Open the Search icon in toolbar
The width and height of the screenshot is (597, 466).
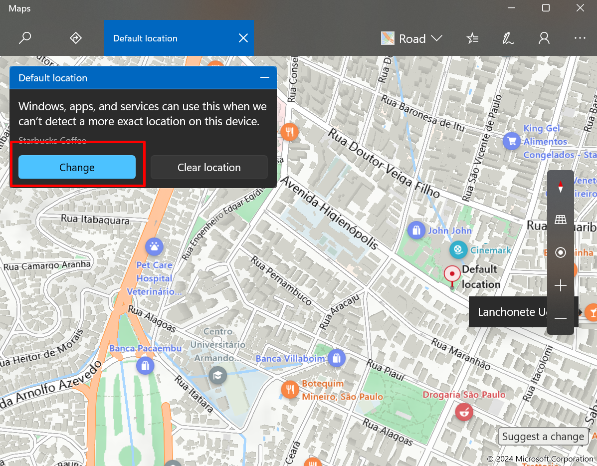point(25,38)
